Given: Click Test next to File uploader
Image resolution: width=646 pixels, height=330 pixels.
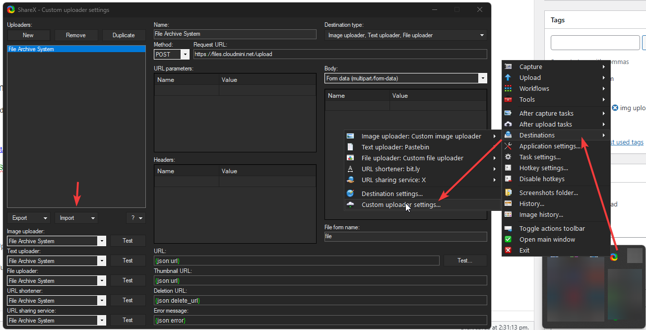Looking at the screenshot, I should pos(128,280).
